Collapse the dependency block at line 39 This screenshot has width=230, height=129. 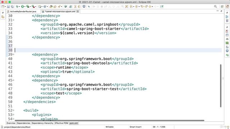click(x=14, y=54)
